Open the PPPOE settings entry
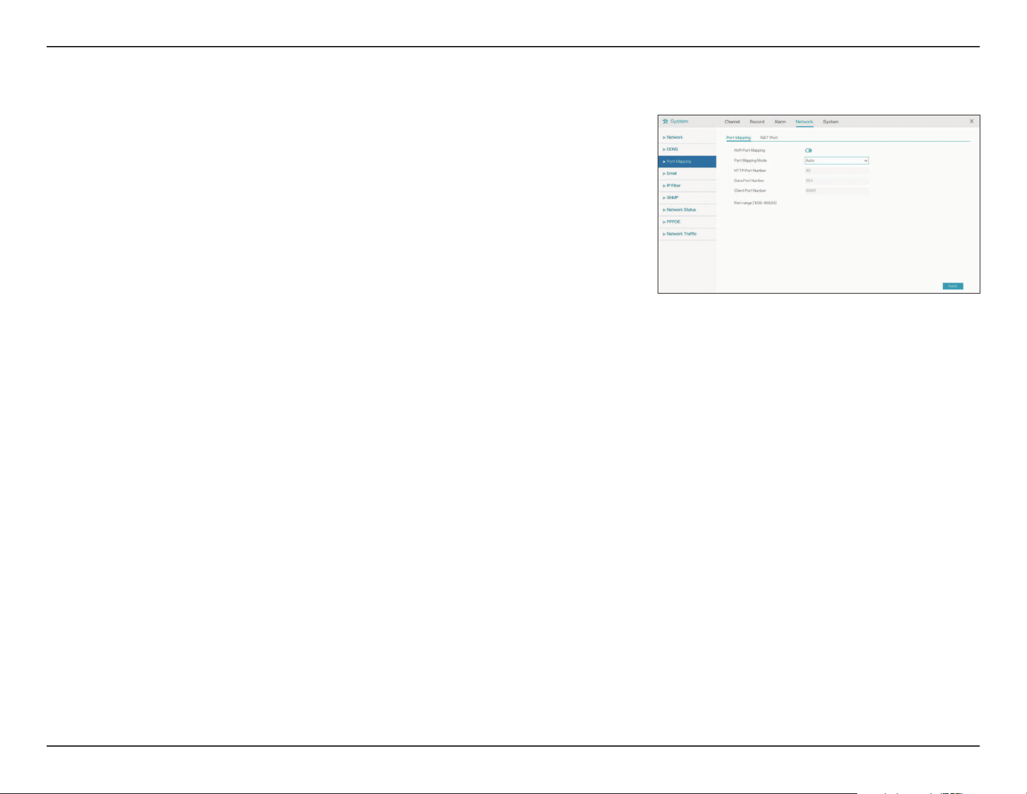 tap(687, 222)
